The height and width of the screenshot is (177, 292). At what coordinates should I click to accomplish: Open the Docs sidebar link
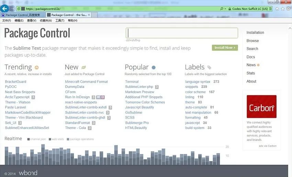pyautogui.click(x=251, y=57)
